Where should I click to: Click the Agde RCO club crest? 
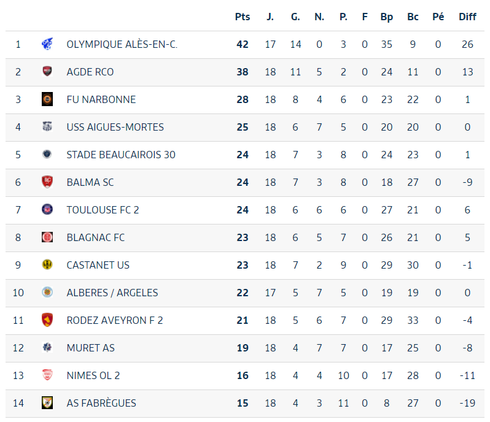[47, 72]
